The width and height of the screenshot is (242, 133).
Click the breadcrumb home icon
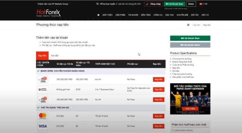(x=188, y=25)
